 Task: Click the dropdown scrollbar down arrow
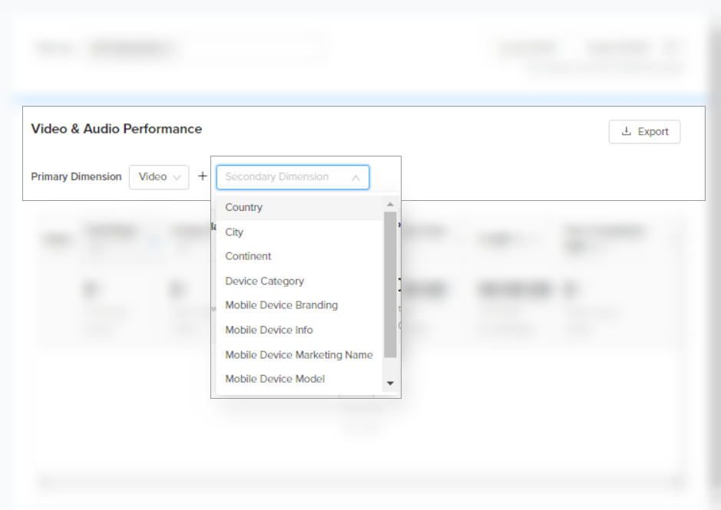point(390,383)
